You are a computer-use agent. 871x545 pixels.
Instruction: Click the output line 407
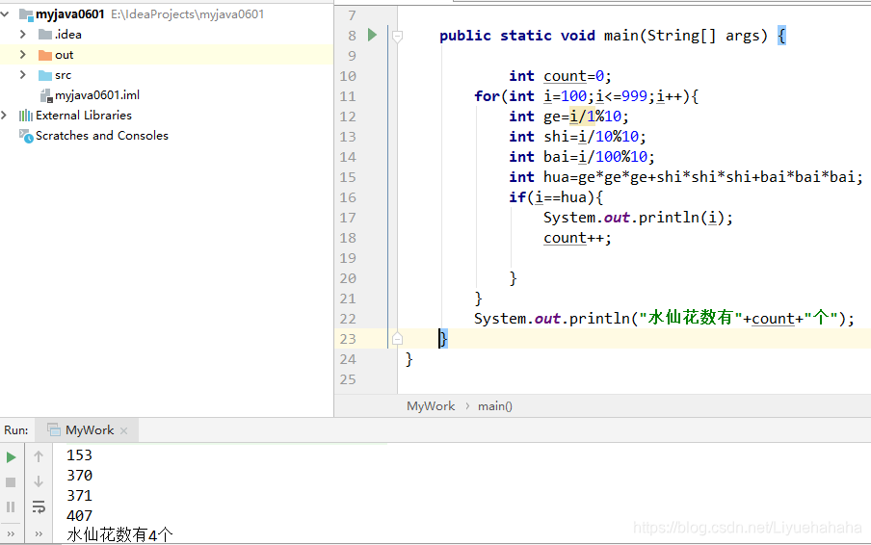[x=79, y=516]
